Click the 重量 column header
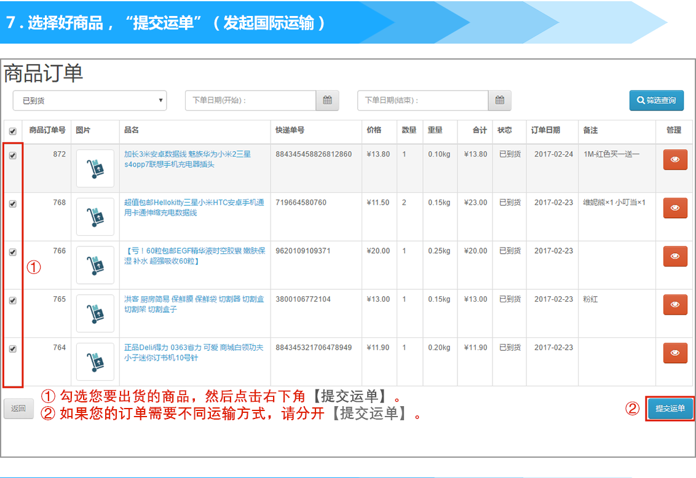Image resolution: width=696 pixels, height=478 pixels. (435, 130)
